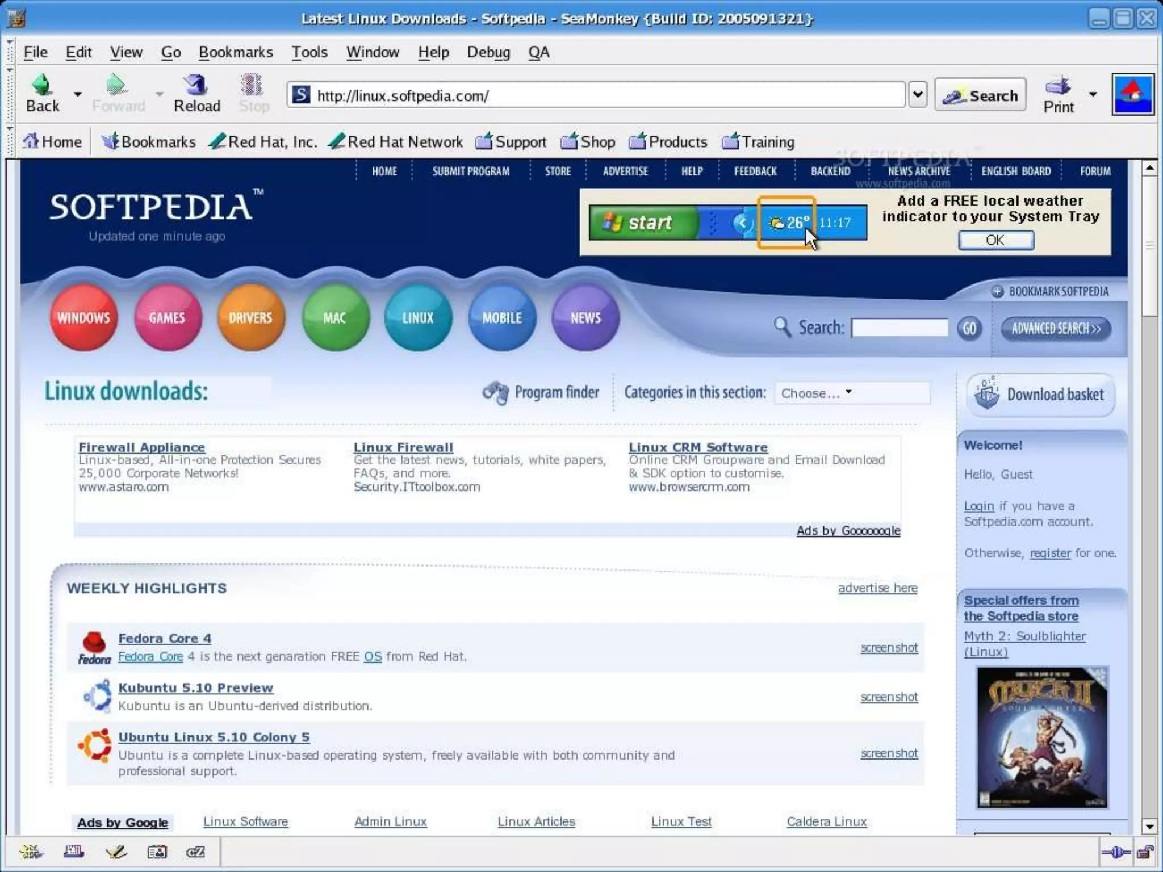Click the security padlock status icon
The height and width of the screenshot is (872, 1163).
tap(1145, 852)
